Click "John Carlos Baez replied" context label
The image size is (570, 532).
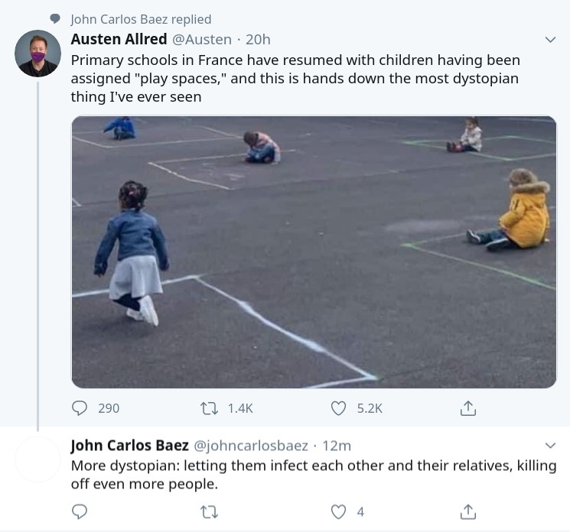pyautogui.click(x=141, y=19)
